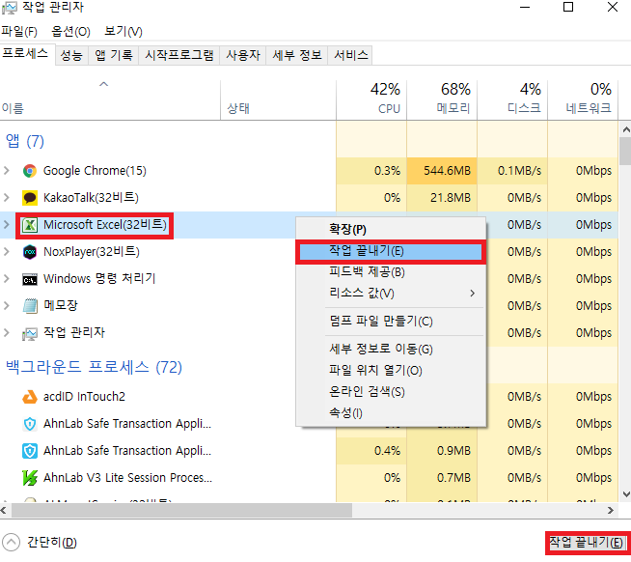Choose 온라인 검색(S)
The width and height of the screenshot is (631, 562).
(391, 392)
